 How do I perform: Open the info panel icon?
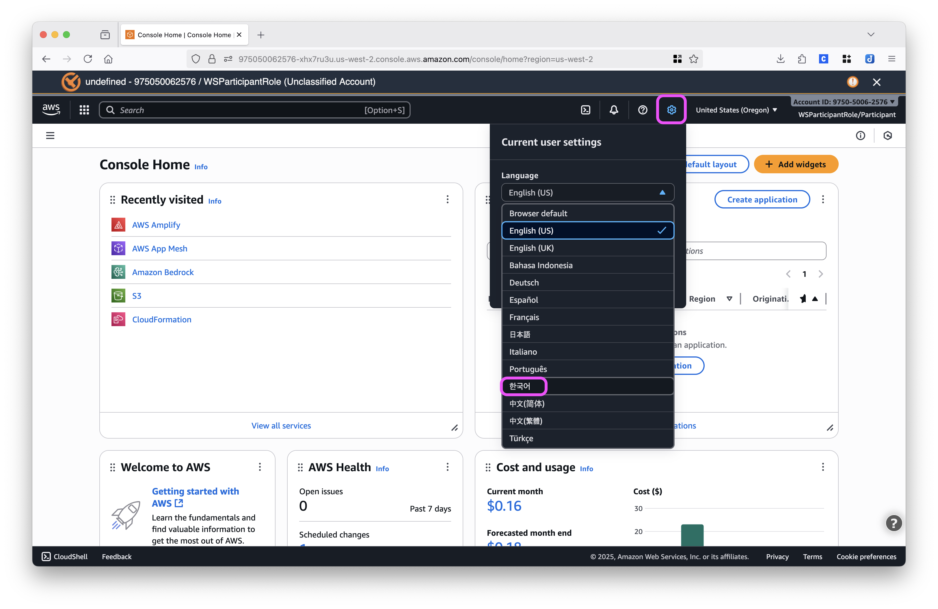(860, 136)
